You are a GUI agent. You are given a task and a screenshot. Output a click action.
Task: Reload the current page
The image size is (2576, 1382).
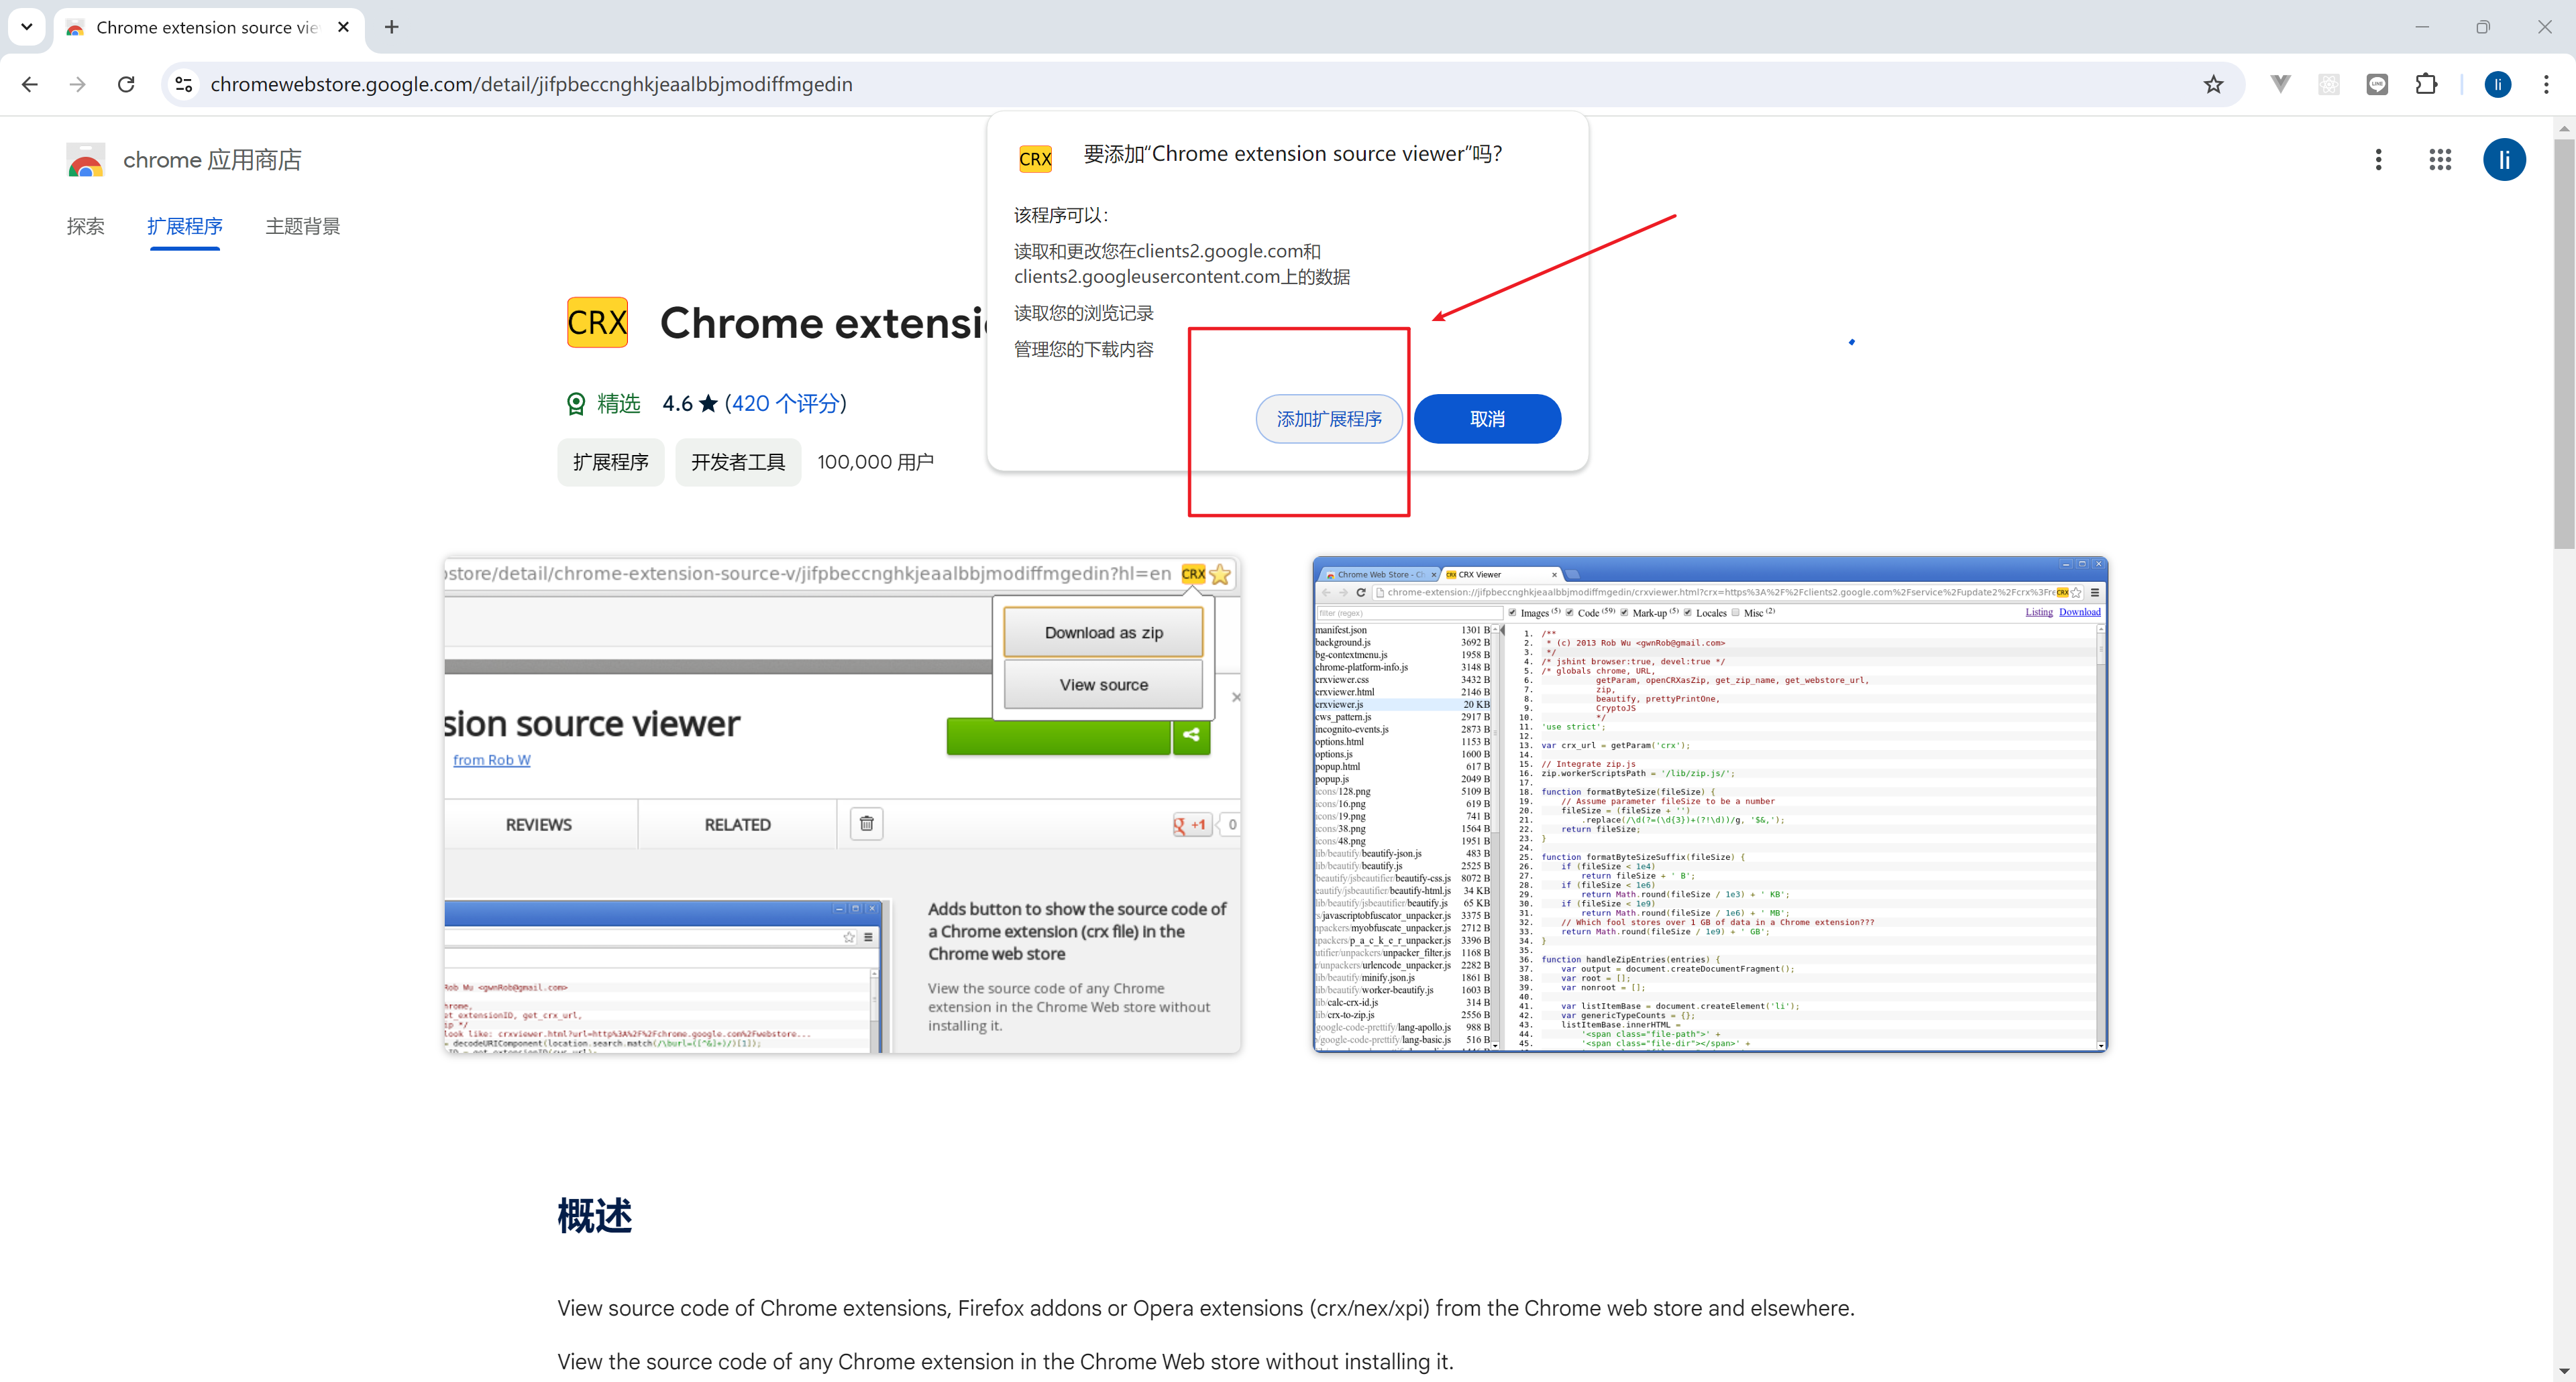click(x=126, y=85)
